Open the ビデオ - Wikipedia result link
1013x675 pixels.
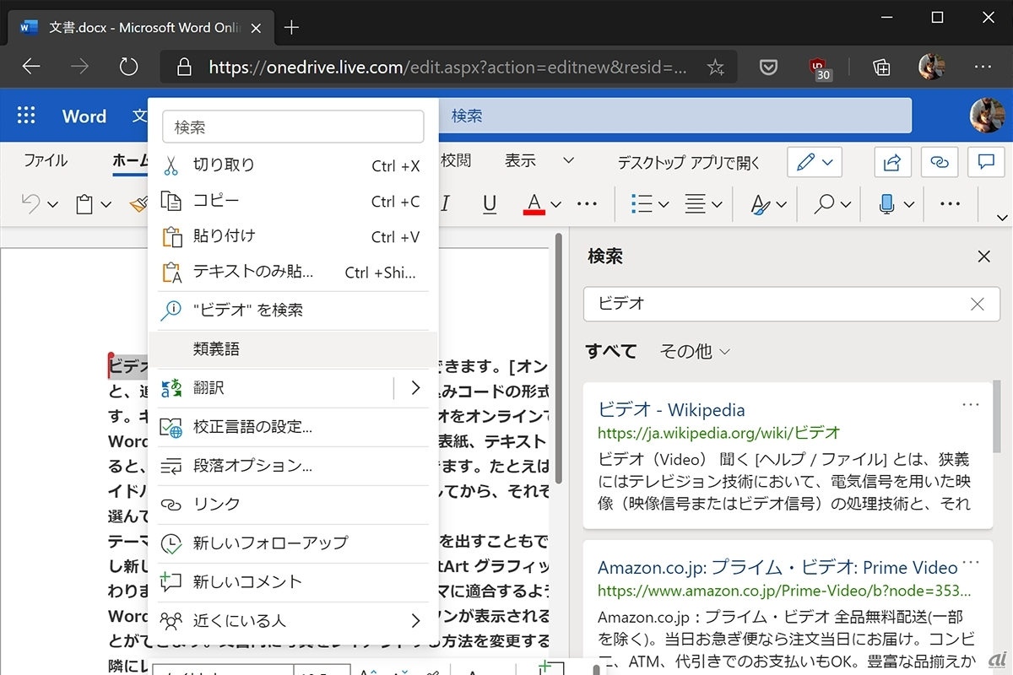pyautogui.click(x=671, y=410)
